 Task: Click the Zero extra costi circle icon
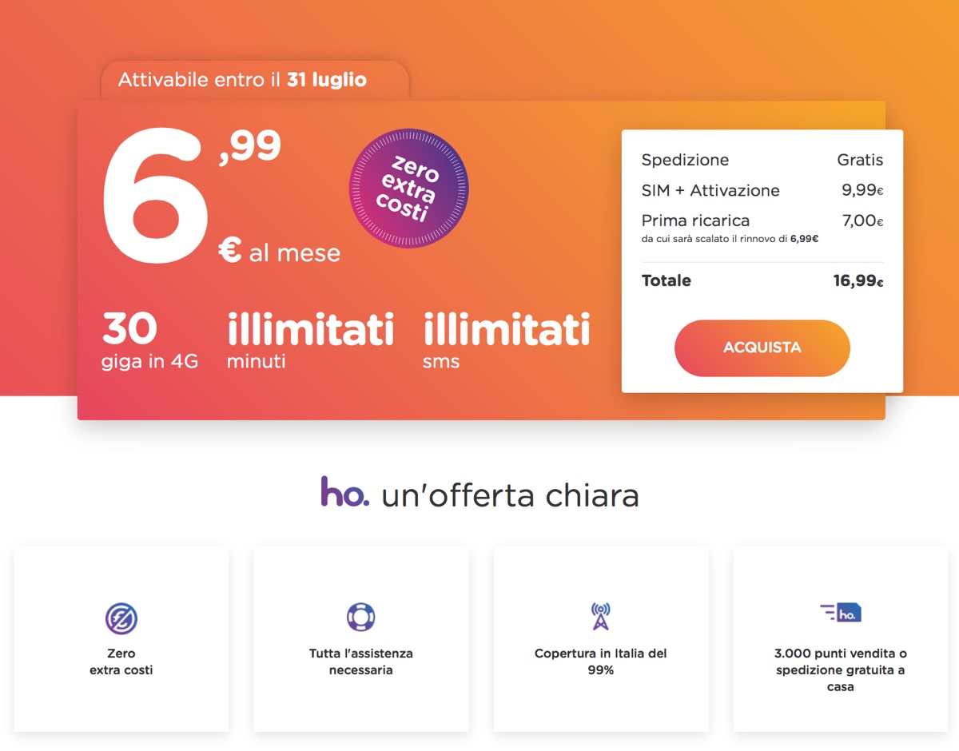point(121,618)
